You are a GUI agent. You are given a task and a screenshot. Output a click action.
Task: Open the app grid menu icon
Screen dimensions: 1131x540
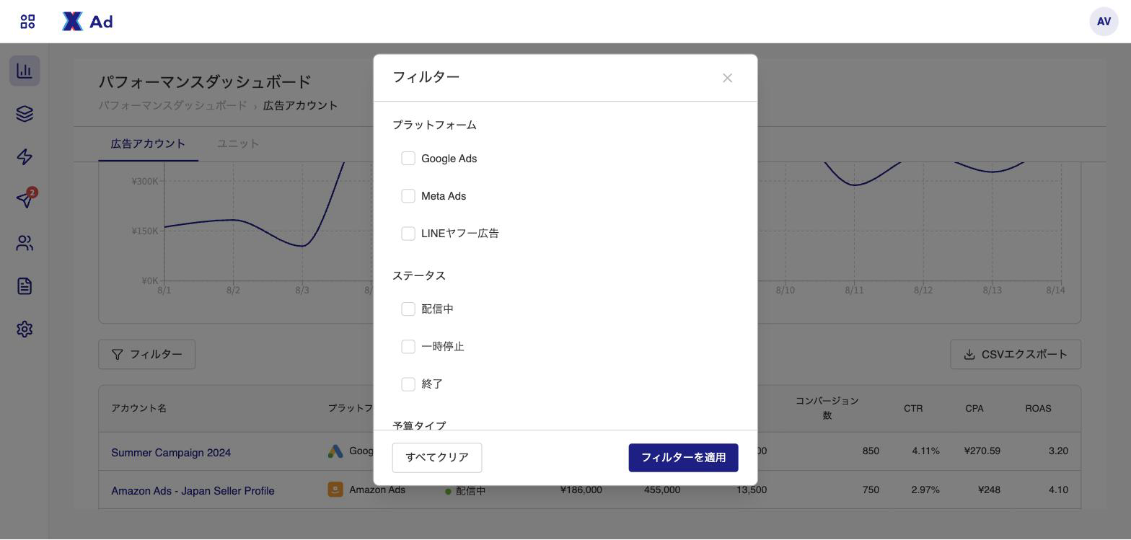tap(27, 22)
